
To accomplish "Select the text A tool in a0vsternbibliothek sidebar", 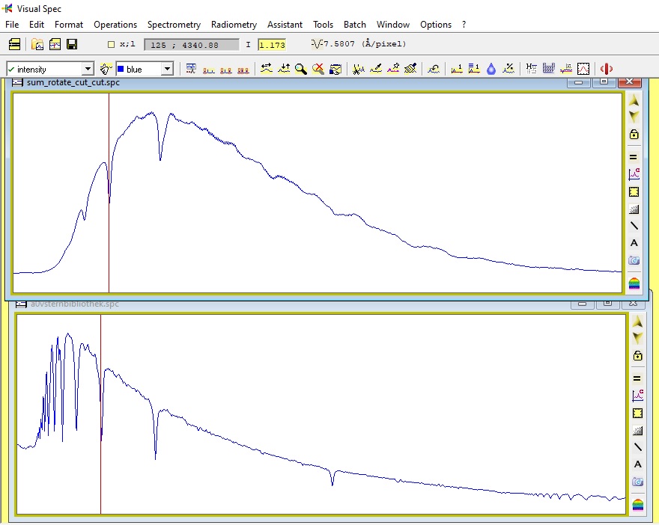I will pyautogui.click(x=637, y=464).
